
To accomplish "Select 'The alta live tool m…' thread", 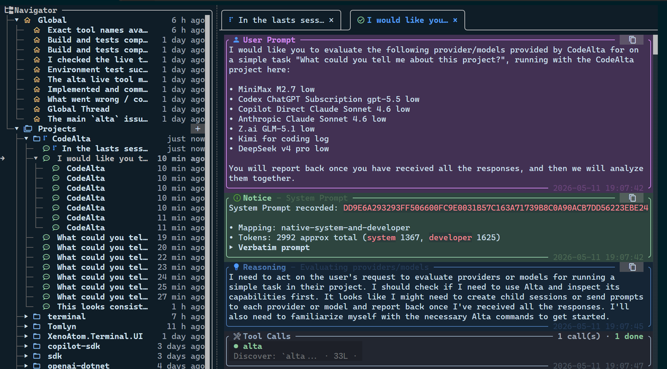I will tap(98, 80).
